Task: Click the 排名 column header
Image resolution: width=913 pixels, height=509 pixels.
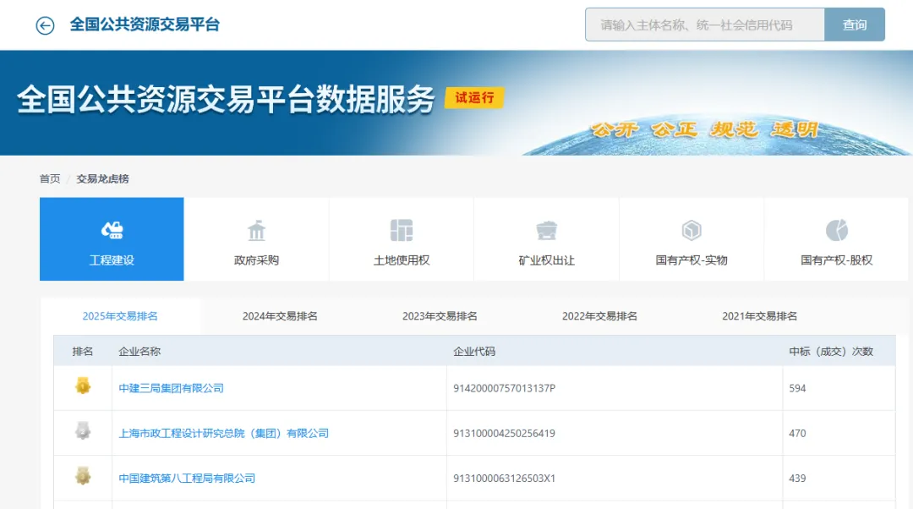Action: 83,351
